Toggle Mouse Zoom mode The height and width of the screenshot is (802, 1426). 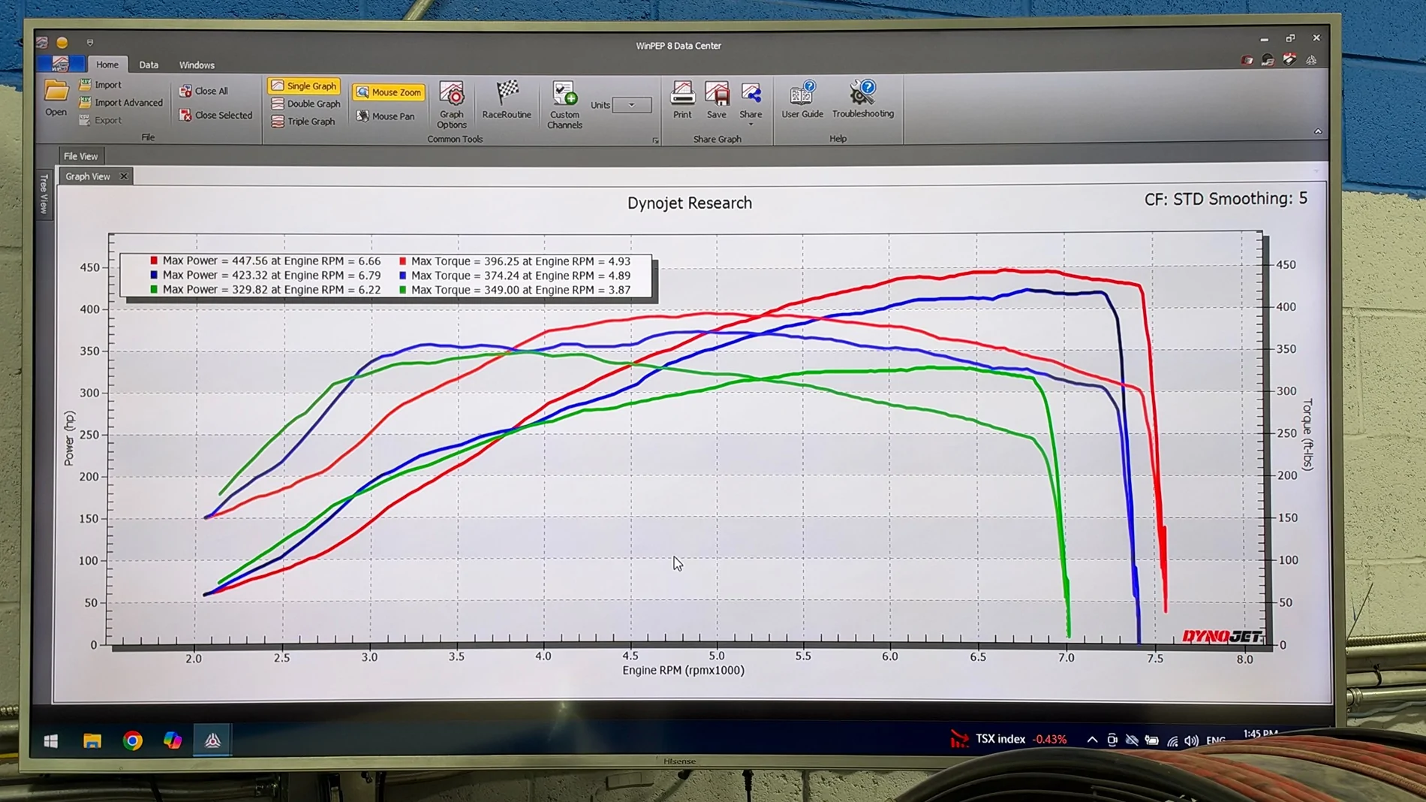[x=389, y=92]
